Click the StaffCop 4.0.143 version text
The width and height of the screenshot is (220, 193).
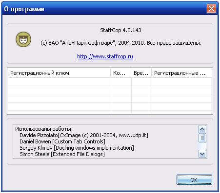pyautogui.click(x=120, y=30)
